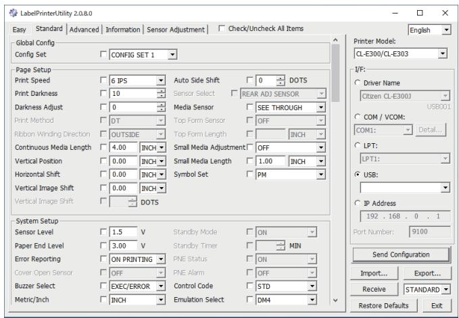
Task: Select the Driver Name radio button
Action: [x=358, y=83]
